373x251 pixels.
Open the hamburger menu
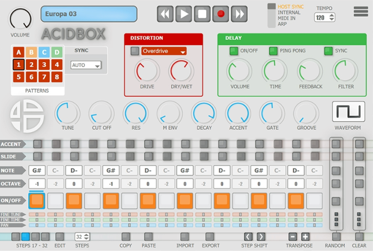pos(361,11)
